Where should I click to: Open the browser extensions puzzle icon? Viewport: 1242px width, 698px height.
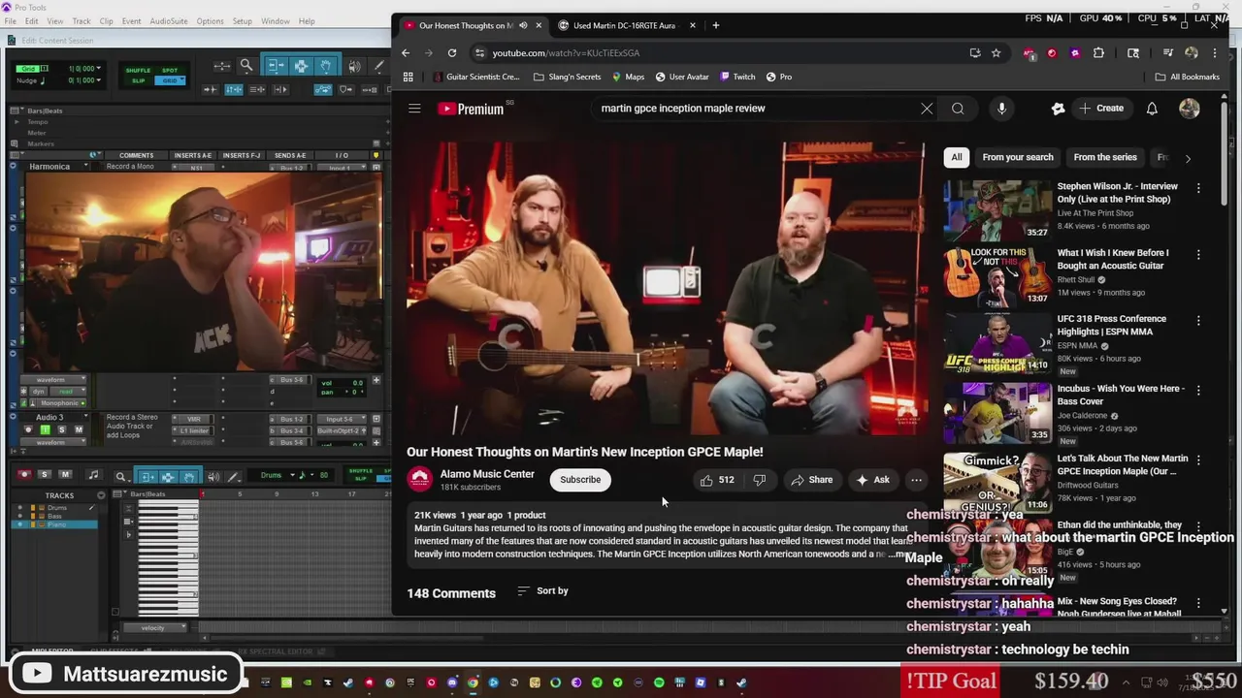pyautogui.click(x=1098, y=53)
